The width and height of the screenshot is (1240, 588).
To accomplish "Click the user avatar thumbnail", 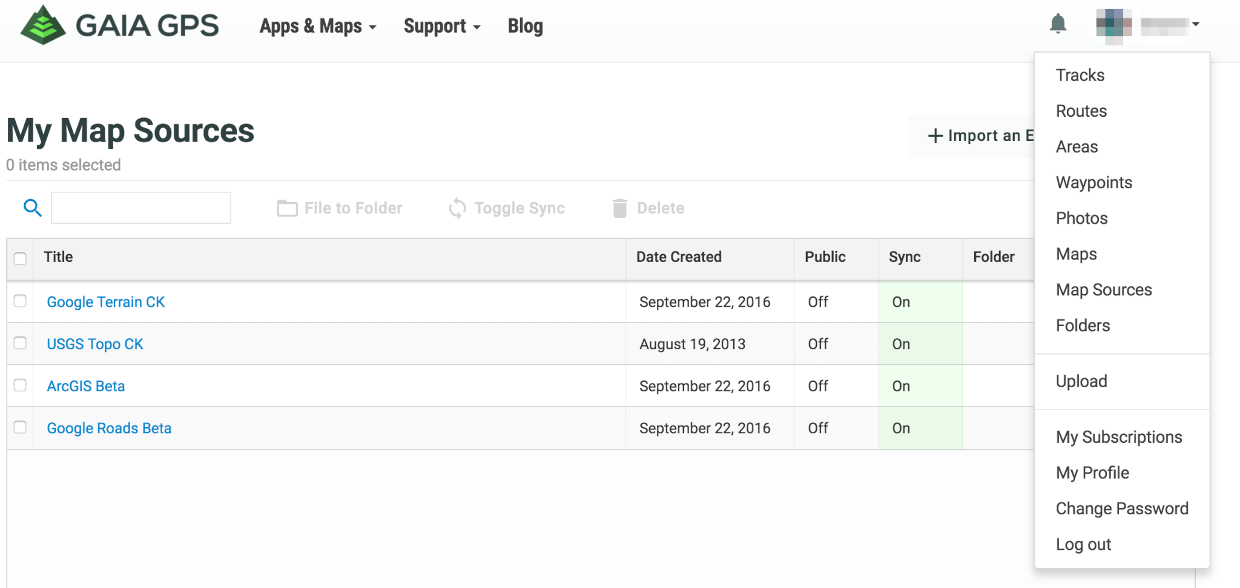I will point(1113,25).
